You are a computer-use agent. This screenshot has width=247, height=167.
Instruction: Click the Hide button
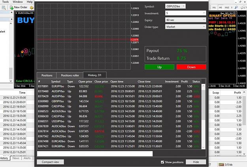pos(196,162)
